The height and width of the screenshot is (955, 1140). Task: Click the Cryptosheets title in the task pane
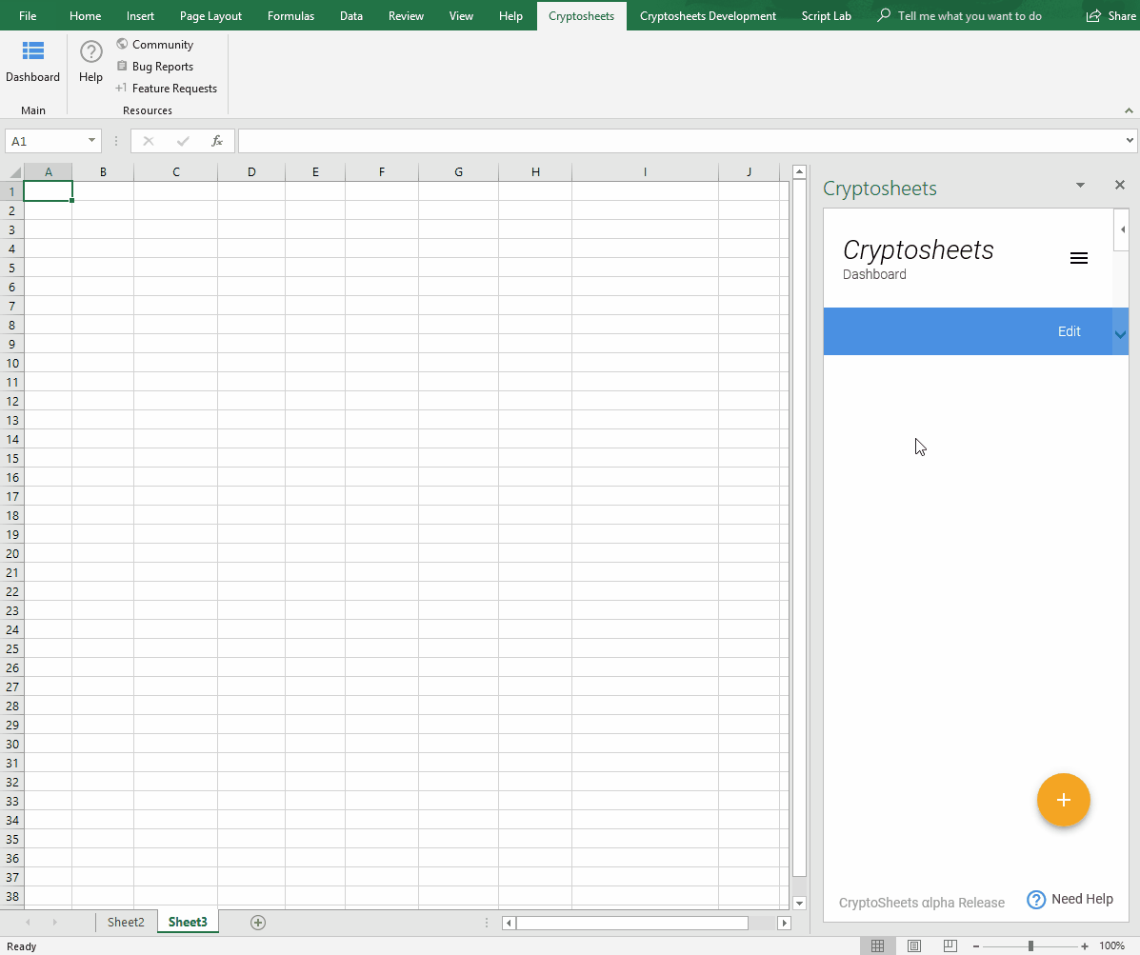point(880,189)
